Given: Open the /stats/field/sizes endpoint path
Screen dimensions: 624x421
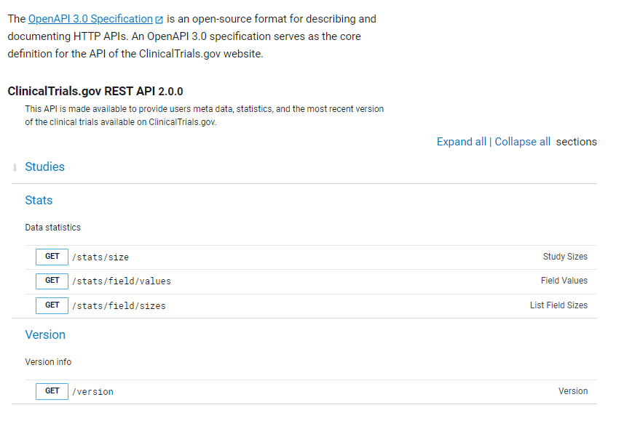Looking at the screenshot, I should pyautogui.click(x=119, y=306).
